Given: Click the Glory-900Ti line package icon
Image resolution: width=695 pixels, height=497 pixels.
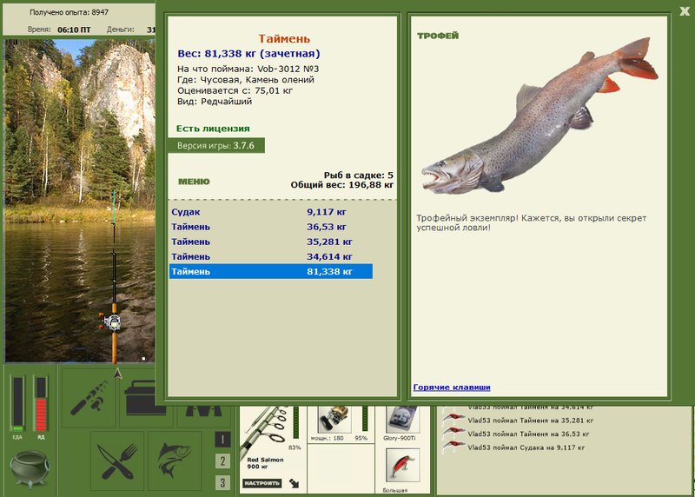Looking at the screenshot, I should coord(402,419).
